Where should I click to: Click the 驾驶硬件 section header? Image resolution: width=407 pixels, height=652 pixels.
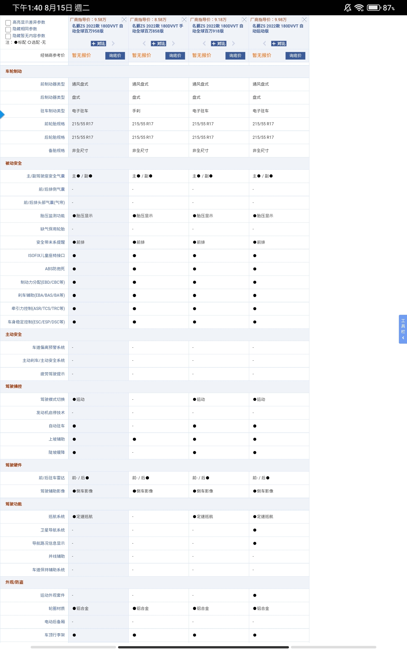click(14, 465)
